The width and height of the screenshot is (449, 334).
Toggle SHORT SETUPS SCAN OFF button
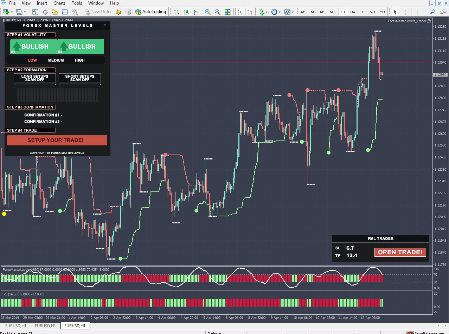(x=80, y=79)
